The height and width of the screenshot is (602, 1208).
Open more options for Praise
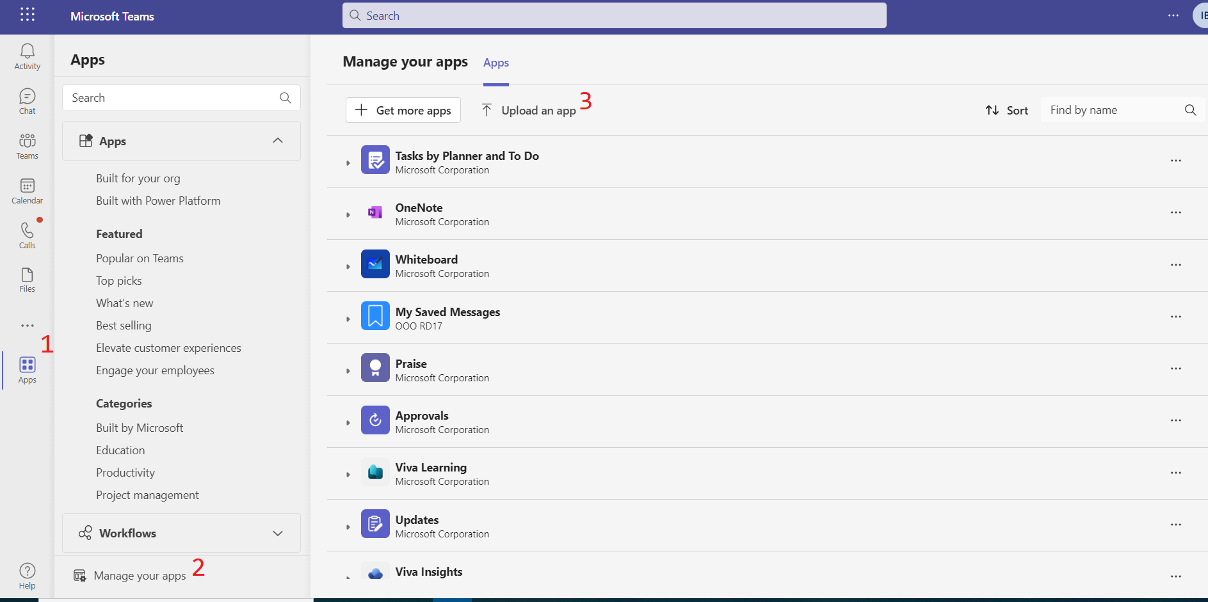pyautogui.click(x=1176, y=368)
